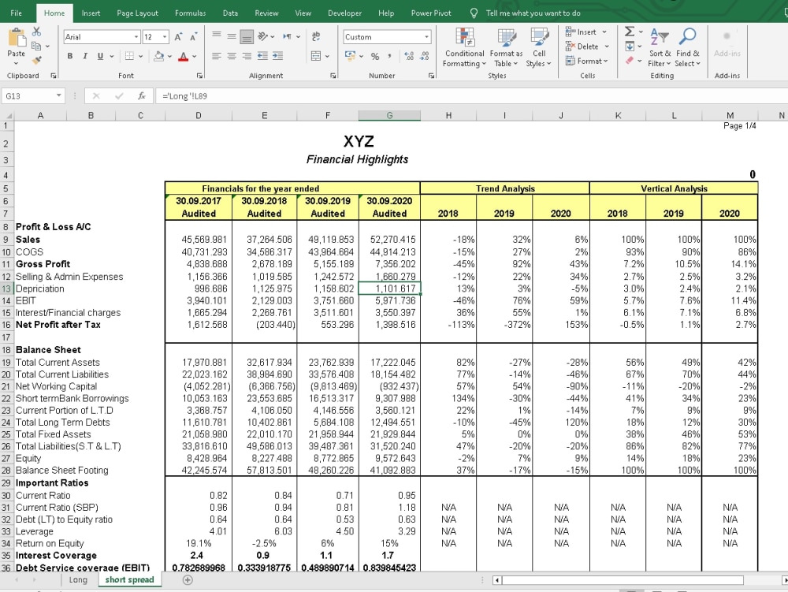Viewport: 788px width, 592px height.
Task: Apply Comma Style format
Action: 389,56
